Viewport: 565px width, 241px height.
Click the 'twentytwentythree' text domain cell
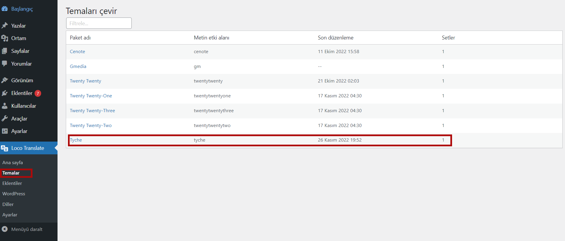[x=214, y=111]
